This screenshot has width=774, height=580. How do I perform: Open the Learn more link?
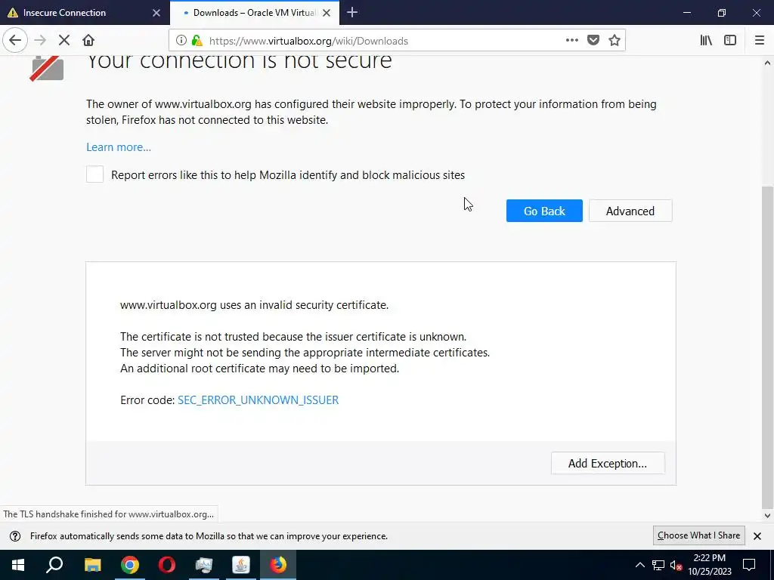click(x=119, y=147)
